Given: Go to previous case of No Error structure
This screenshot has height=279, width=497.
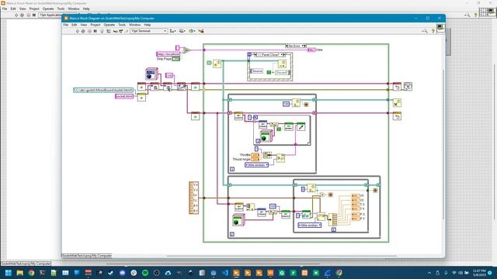Looking at the screenshot, I should pyautogui.click(x=287, y=46).
